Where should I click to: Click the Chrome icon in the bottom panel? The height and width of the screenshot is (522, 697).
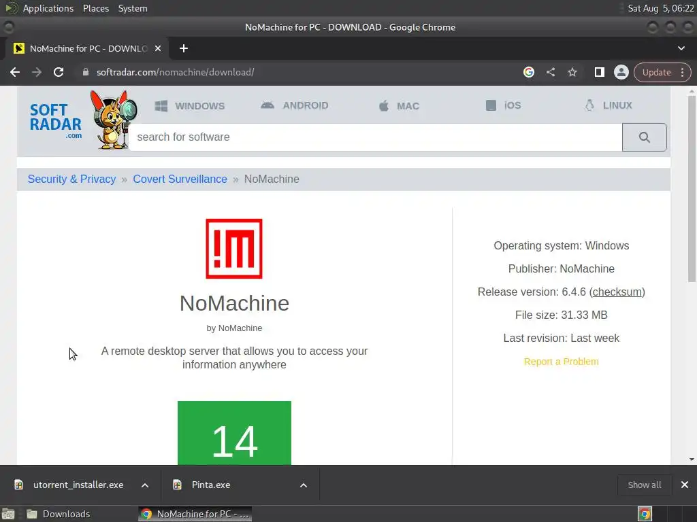tap(645, 514)
